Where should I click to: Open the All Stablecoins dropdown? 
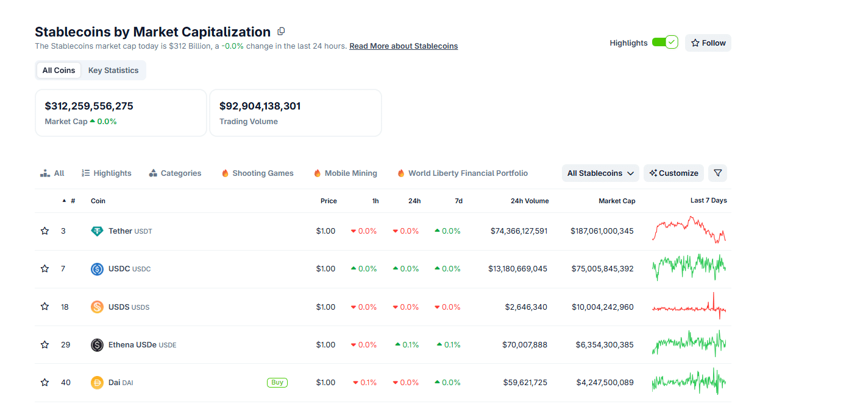click(x=600, y=173)
